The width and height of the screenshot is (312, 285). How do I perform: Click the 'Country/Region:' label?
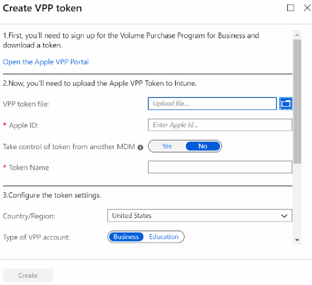29,216
